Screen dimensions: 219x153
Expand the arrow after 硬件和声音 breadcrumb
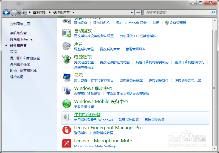click(73, 12)
